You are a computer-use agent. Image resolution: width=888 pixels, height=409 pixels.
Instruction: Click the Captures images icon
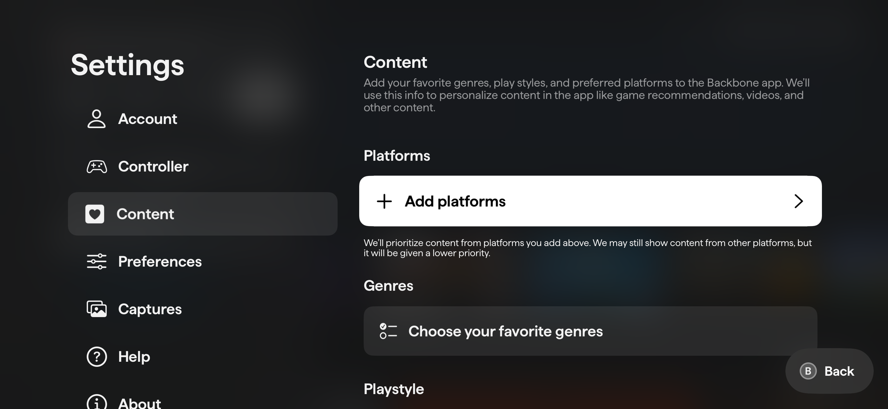[x=97, y=309]
